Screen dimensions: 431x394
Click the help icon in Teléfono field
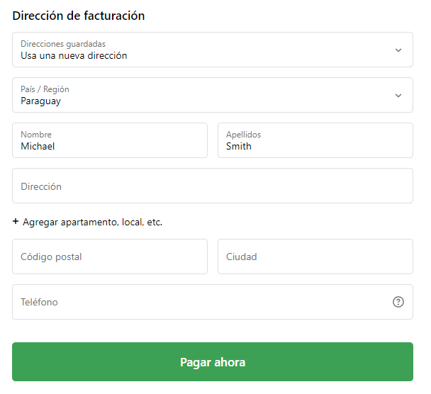pos(398,302)
